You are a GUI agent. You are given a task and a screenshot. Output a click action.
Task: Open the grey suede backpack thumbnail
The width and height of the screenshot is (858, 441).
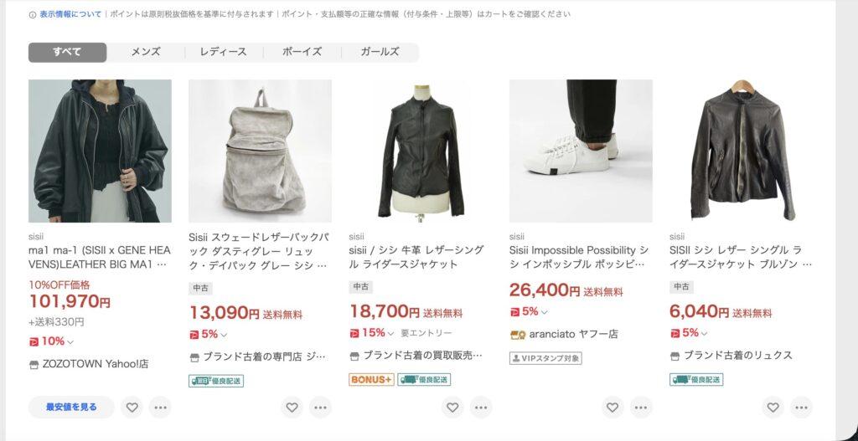260,151
